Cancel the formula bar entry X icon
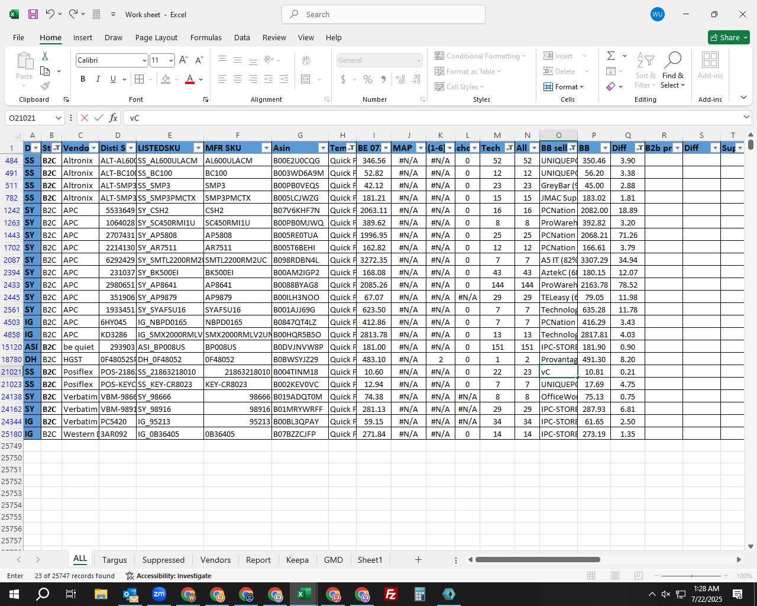 click(x=85, y=118)
